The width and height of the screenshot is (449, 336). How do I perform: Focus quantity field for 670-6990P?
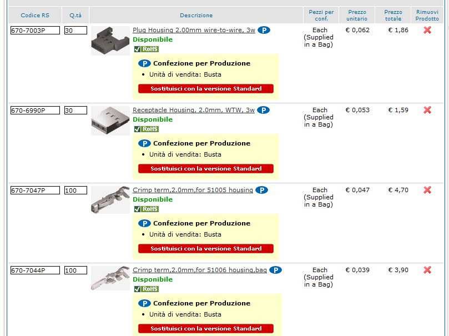click(x=75, y=111)
